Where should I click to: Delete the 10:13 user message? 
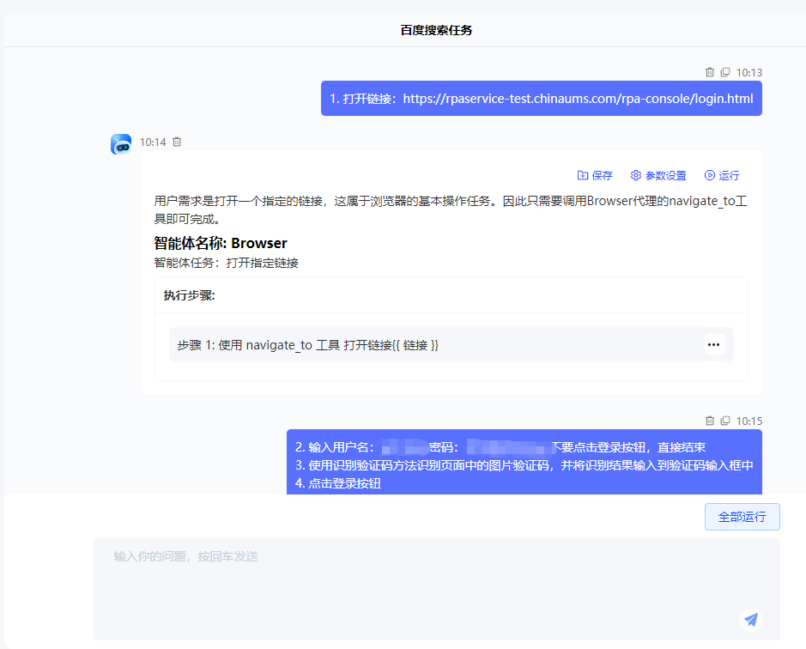pos(710,73)
